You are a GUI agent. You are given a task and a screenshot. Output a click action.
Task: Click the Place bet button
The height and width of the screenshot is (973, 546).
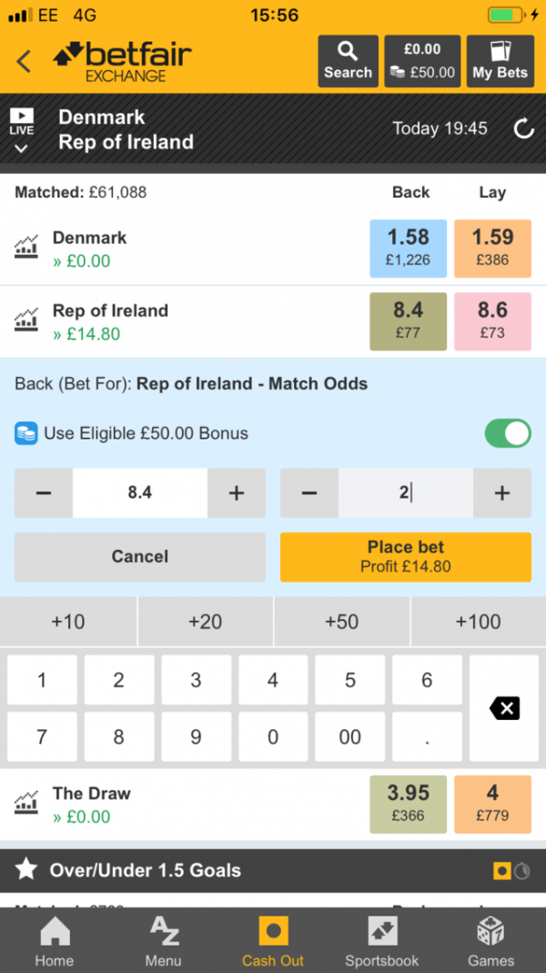(x=406, y=557)
